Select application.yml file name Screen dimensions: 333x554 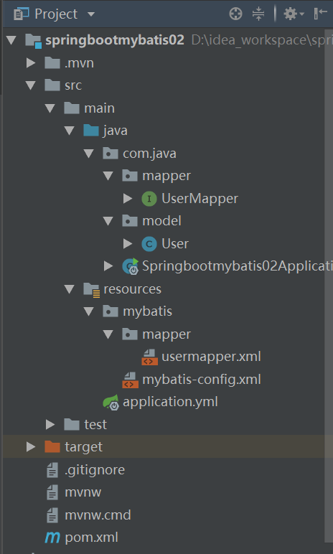pyautogui.click(x=170, y=403)
